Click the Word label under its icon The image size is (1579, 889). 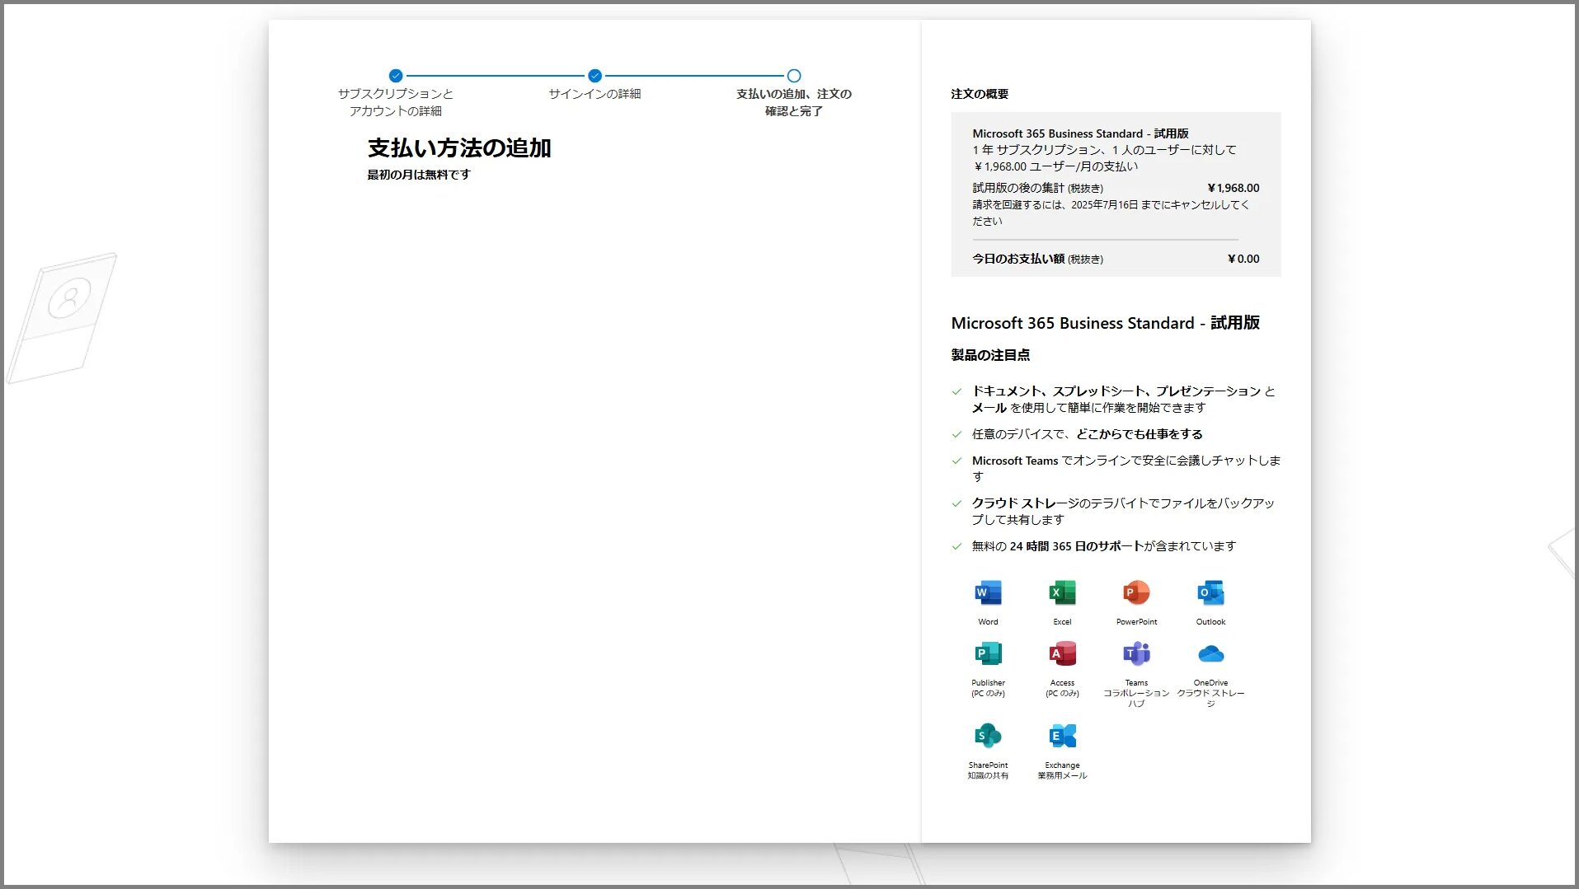[x=988, y=622]
